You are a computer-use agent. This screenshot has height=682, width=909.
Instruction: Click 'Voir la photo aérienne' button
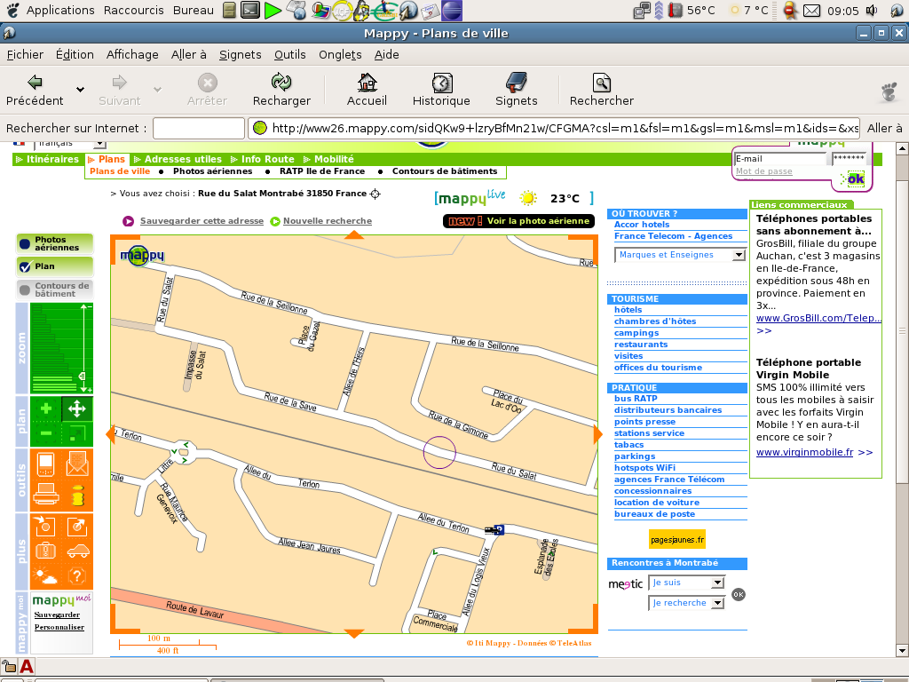[x=518, y=221]
